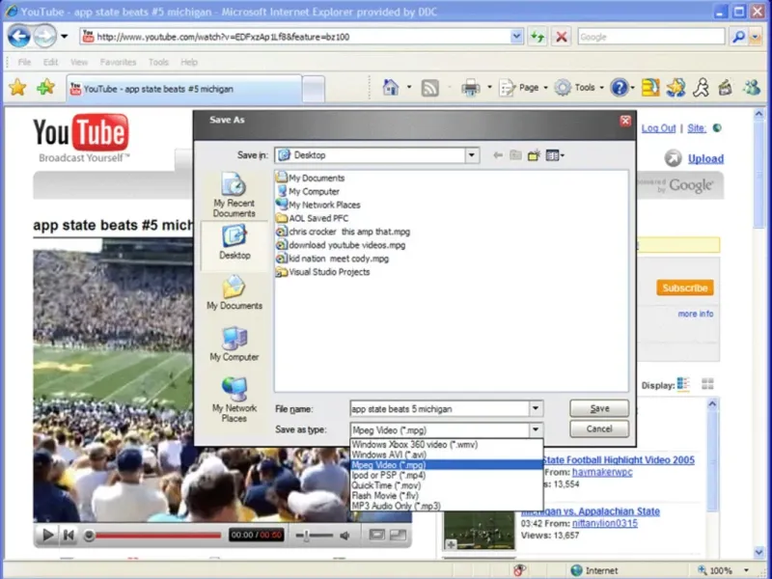The width and height of the screenshot is (772, 579).
Task: Select the AOL Saved PFC folder
Action: click(312, 218)
